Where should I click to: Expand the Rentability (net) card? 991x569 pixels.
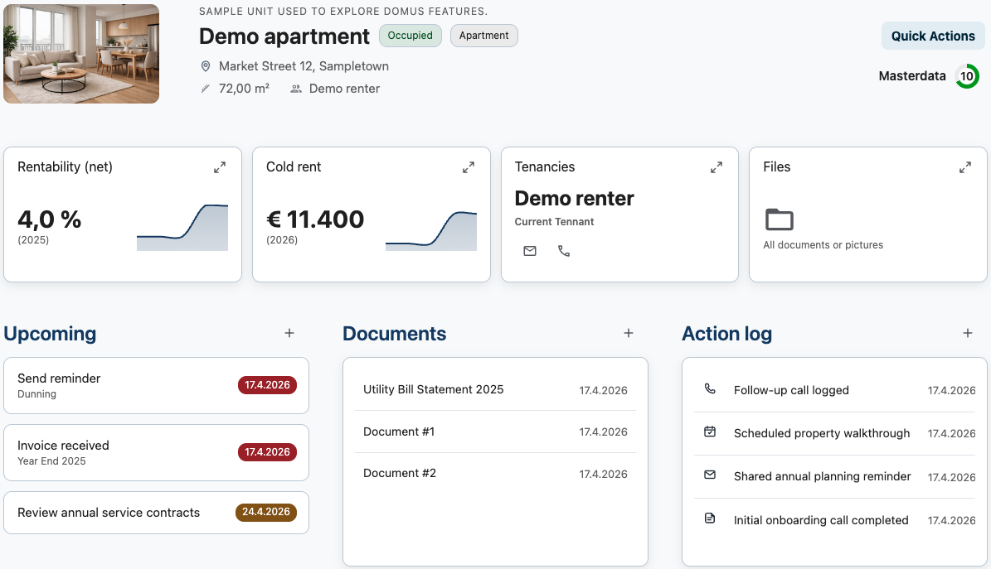coord(219,166)
